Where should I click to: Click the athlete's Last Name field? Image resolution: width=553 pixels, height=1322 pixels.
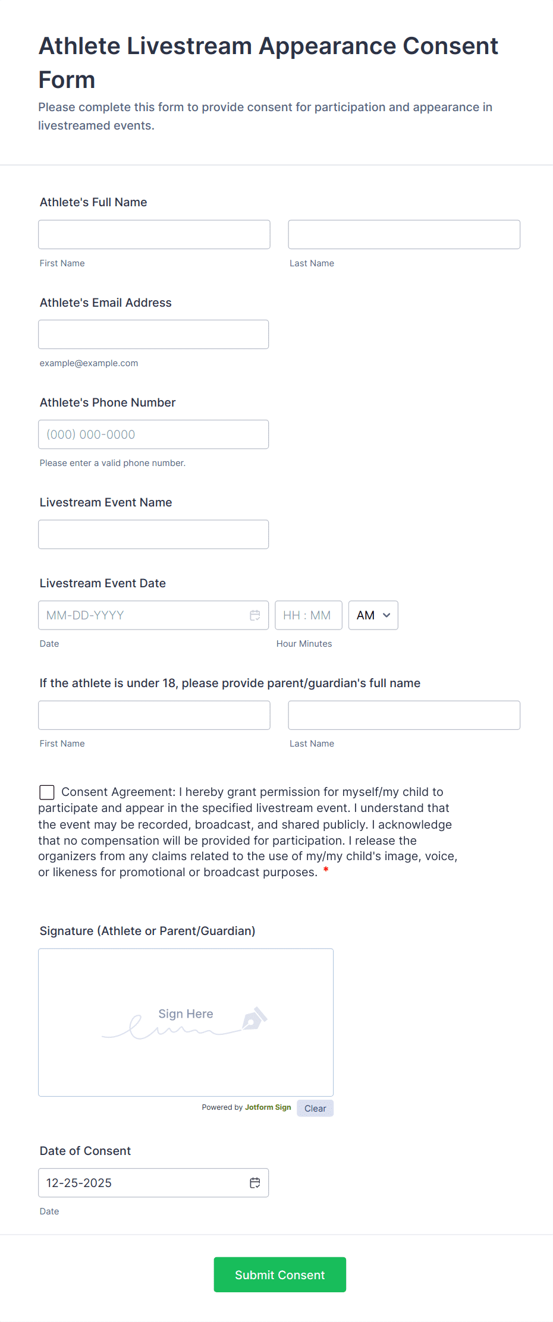[404, 234]
